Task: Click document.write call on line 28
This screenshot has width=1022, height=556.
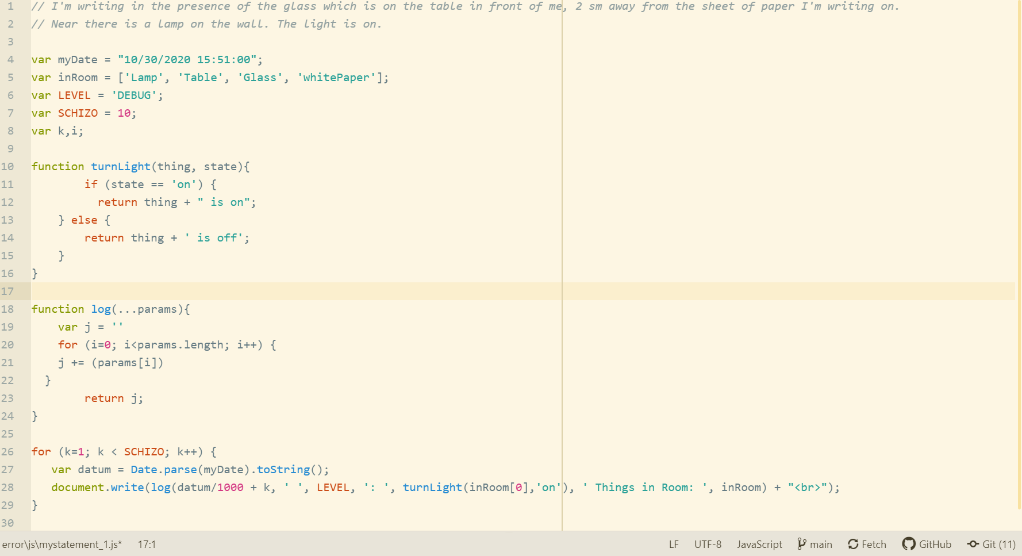Action: 97,487
